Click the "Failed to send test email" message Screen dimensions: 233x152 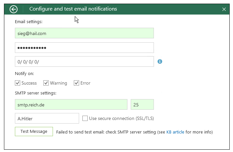[x=134, y=132]
